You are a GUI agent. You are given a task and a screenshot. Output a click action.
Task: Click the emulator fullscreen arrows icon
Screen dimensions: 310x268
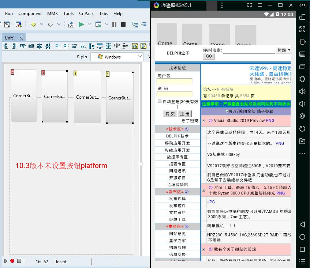(x=302, y=29)
